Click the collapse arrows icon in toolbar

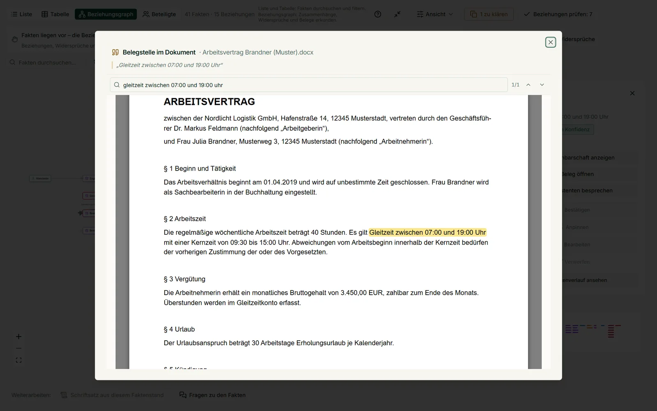(x=397, y=14)
